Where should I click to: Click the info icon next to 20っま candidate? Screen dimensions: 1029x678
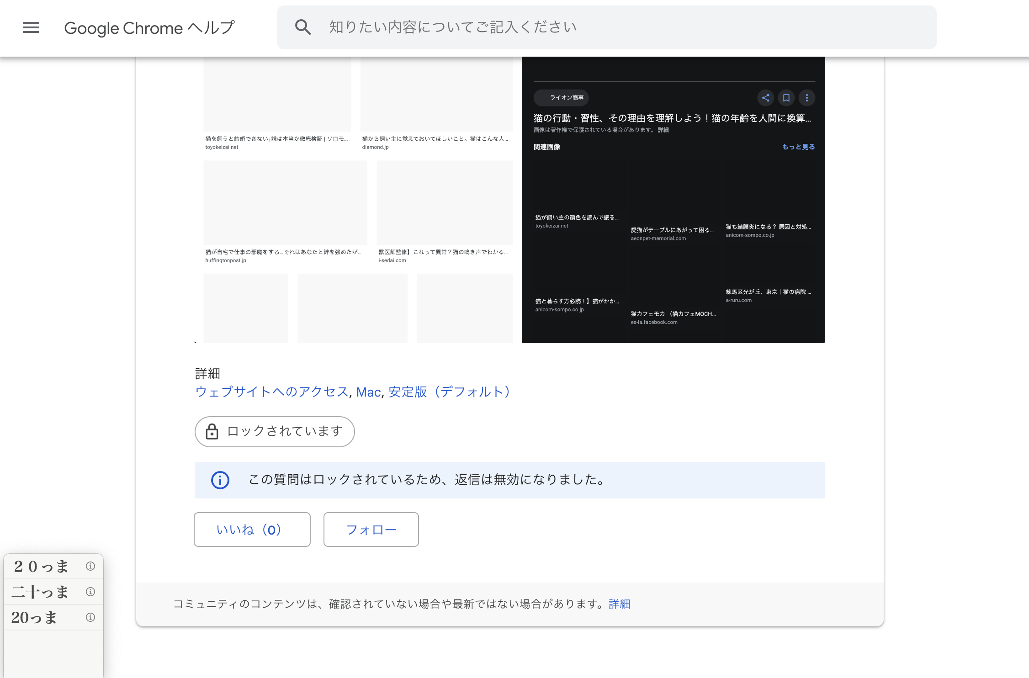pos(90,618)
